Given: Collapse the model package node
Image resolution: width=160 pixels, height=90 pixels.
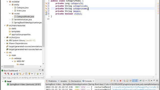Looking at the screenshot, I should coord(10,13).
